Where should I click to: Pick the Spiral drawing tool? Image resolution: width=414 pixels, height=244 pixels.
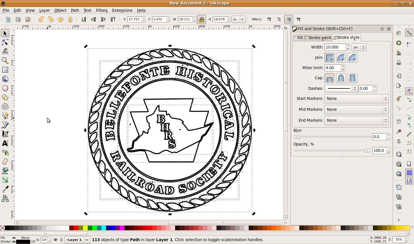pyautogui.click(x=5, y=107)
